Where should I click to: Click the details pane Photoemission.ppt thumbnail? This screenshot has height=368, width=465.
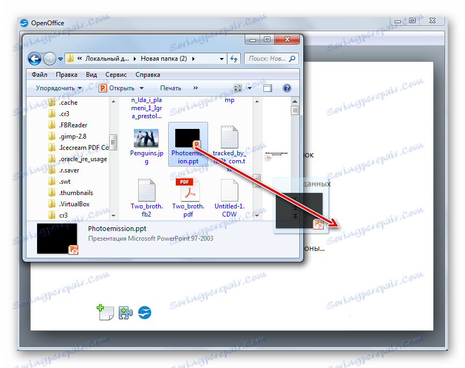[x=57, y=239]
